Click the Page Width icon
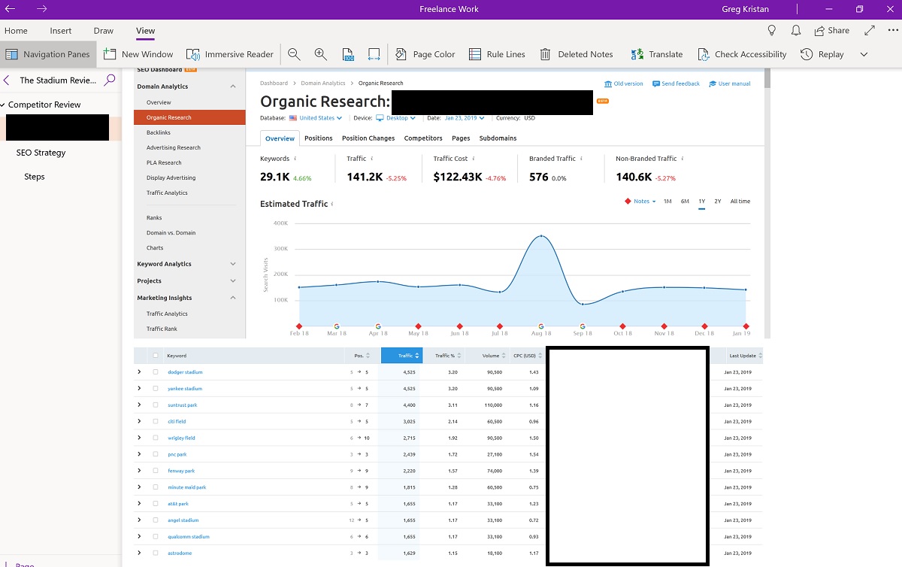This screenshot has height=567, width=902. [x=374, y=54]
